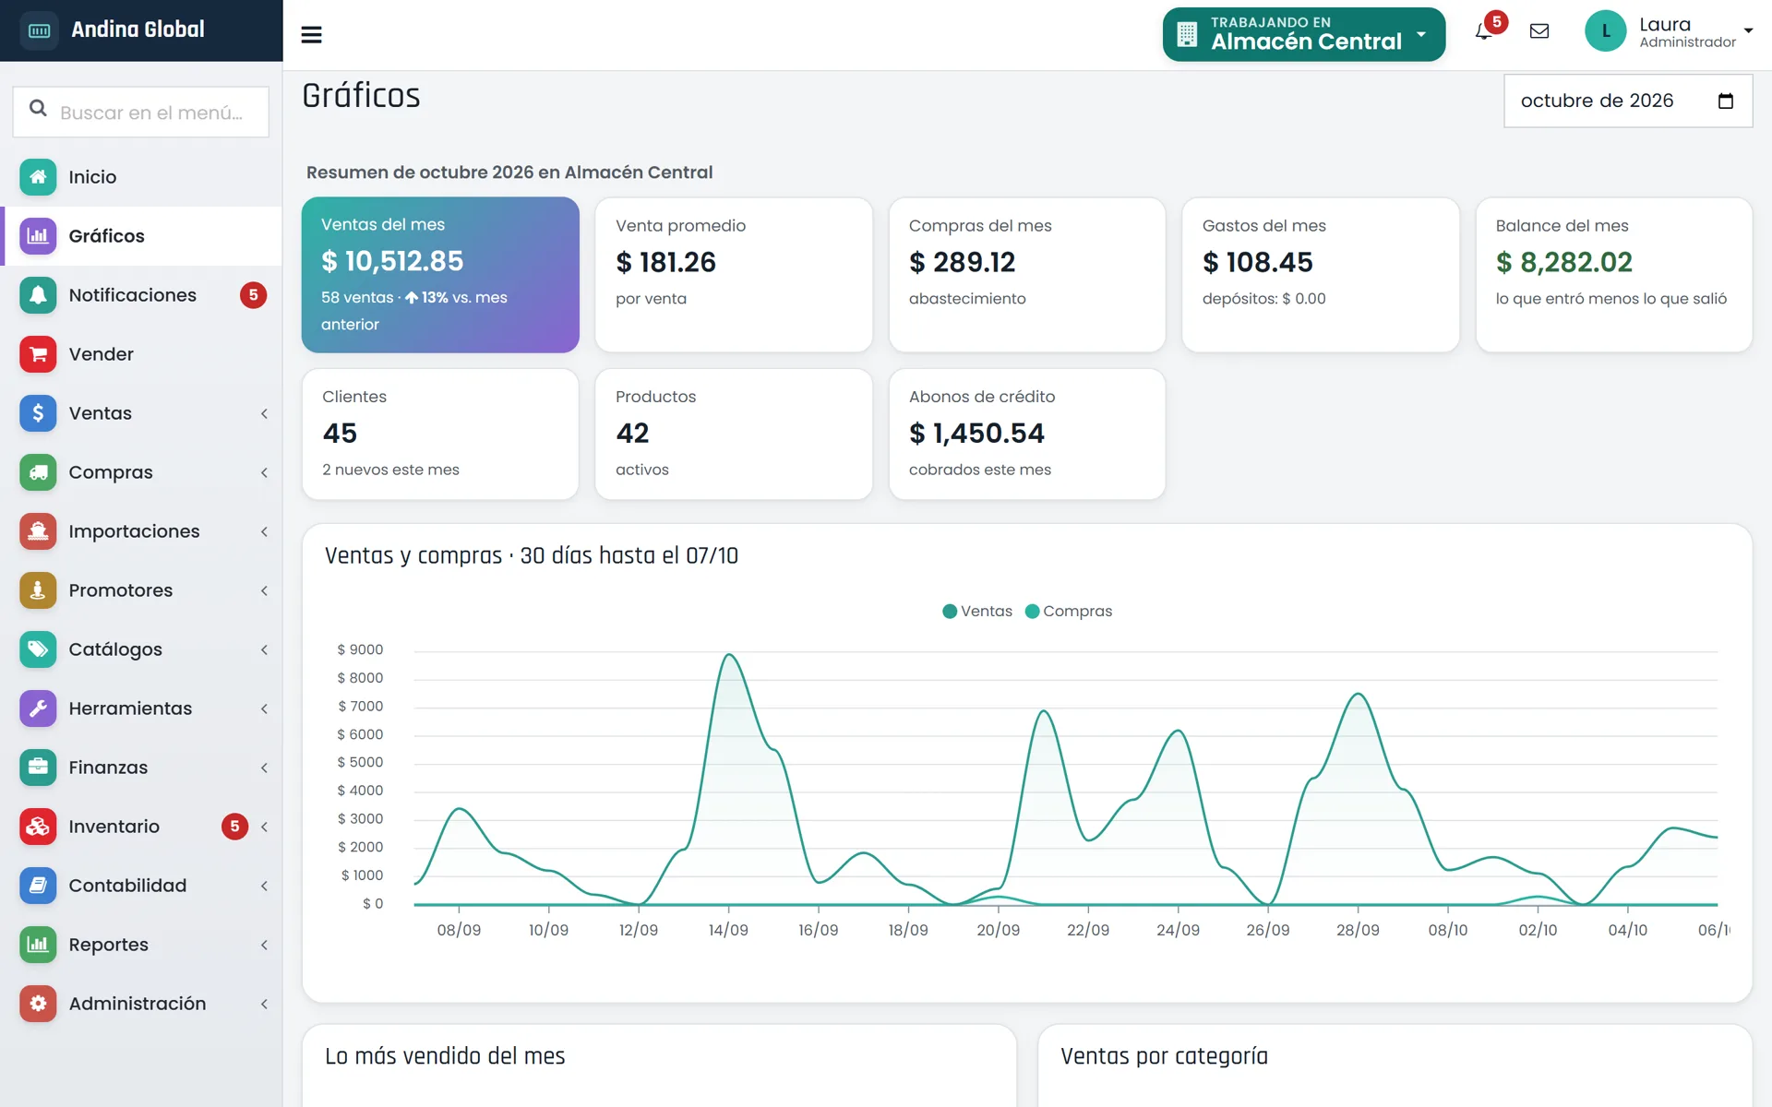The image size is (1772, 1107).
Task: Click the octubre de 2026 month picker
Action: point(1628,101)
